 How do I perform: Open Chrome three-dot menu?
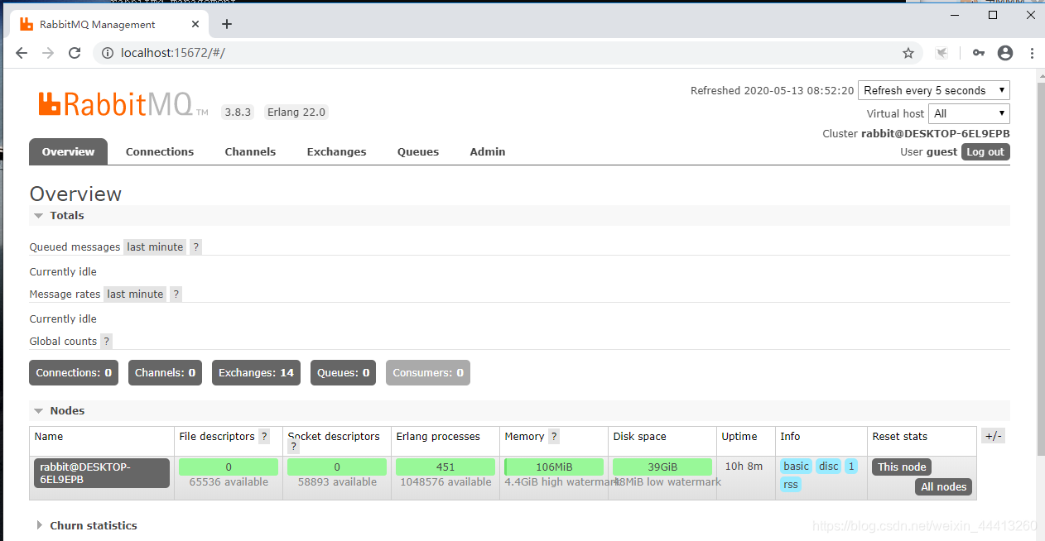(1032, 53)
